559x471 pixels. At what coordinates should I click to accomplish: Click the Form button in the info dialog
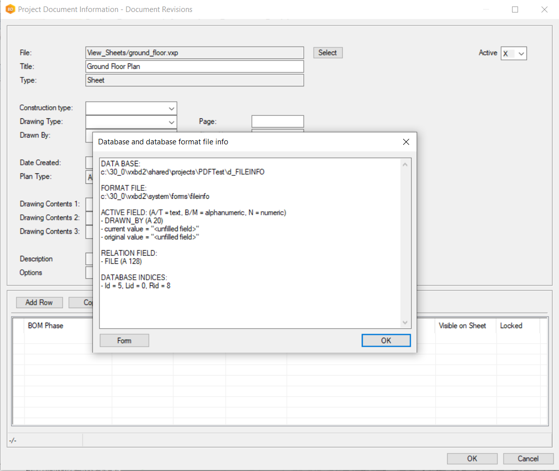(124, 341)
